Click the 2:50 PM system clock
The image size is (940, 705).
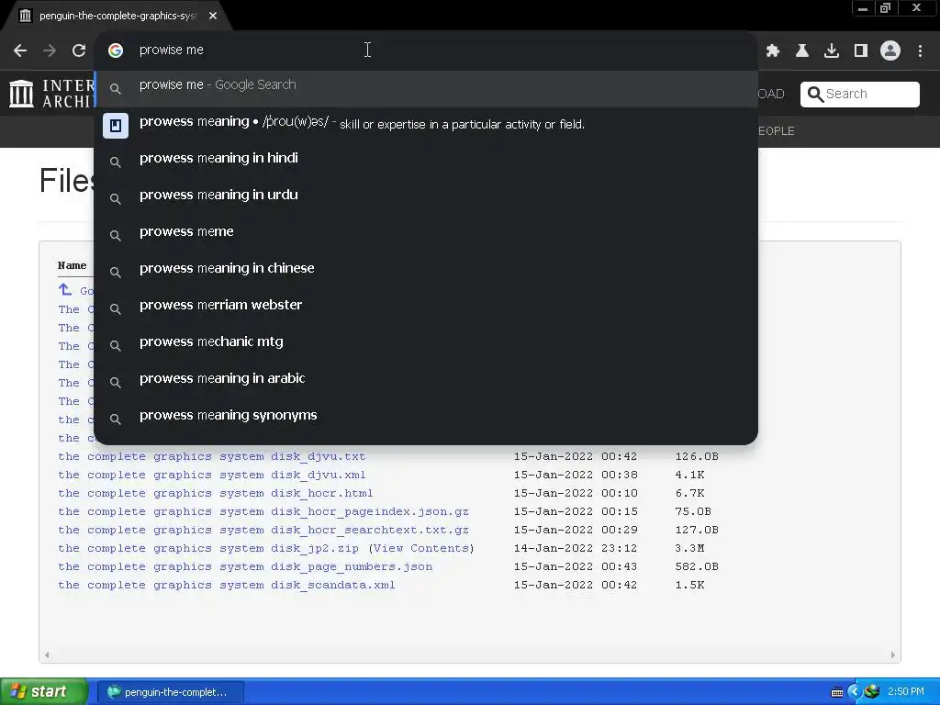(906, 692)
